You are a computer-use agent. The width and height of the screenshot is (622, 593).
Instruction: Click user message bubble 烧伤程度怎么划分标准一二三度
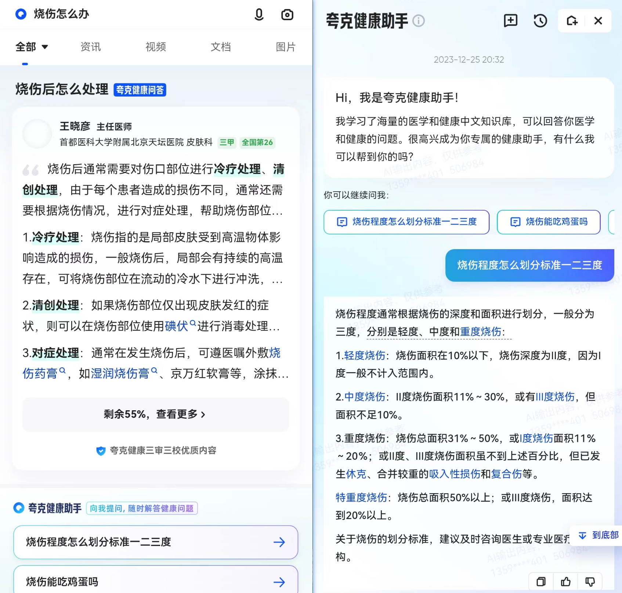click(529, 265)
